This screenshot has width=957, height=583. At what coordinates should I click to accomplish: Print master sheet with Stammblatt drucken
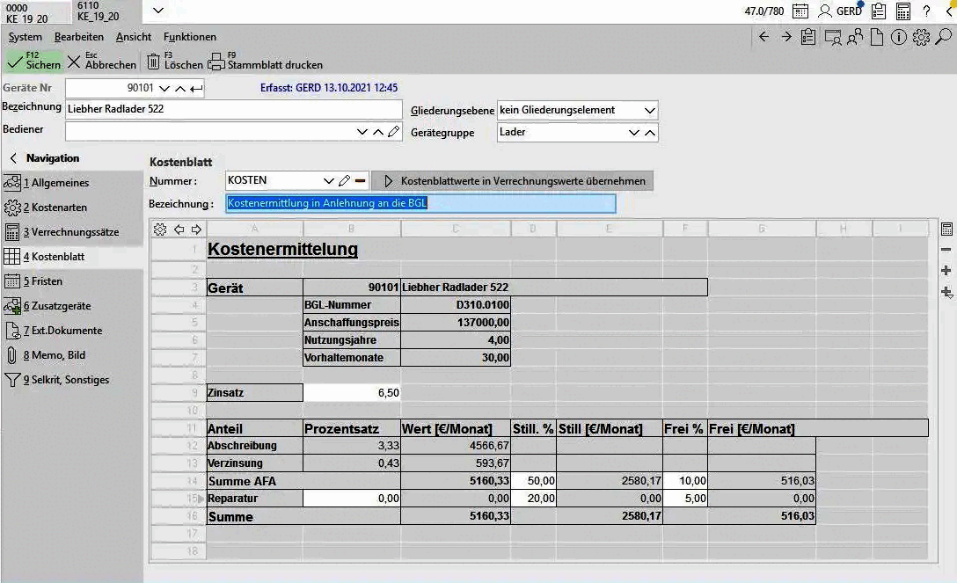pyautogui.click(x=265, y=61)
